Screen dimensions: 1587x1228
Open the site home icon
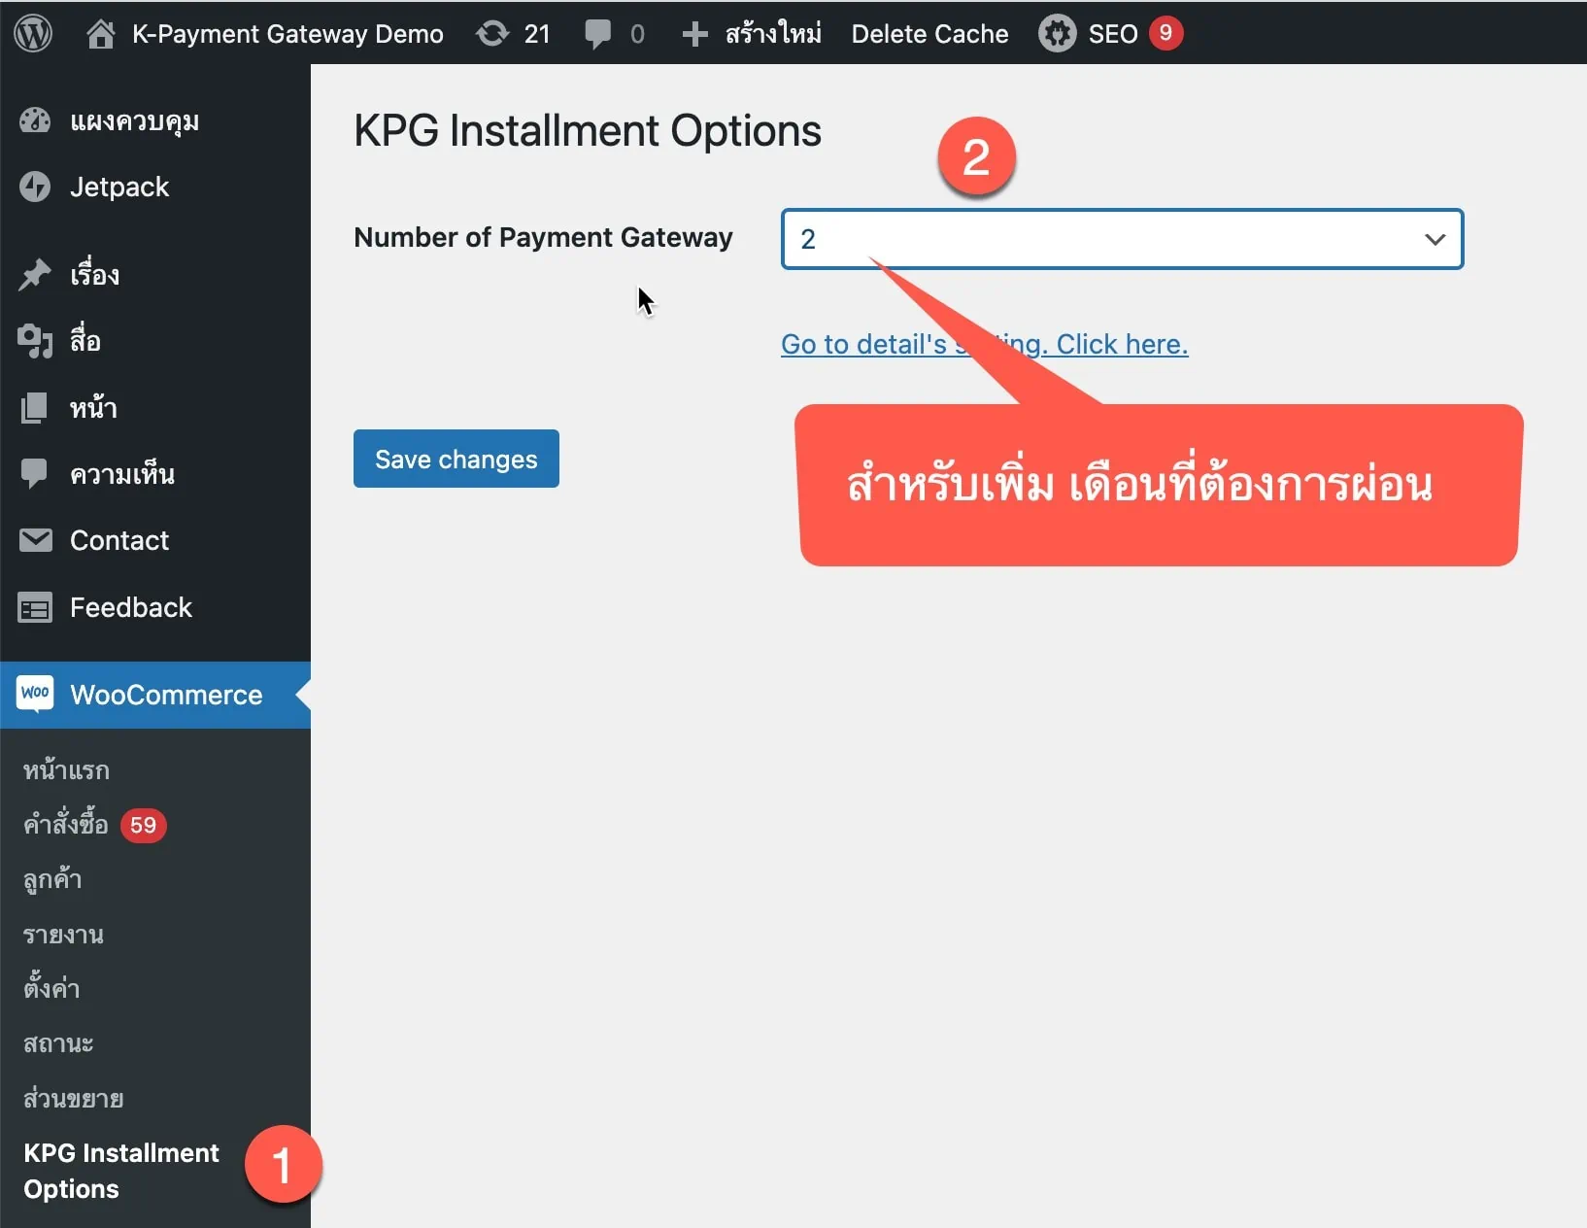pos(100,34)
